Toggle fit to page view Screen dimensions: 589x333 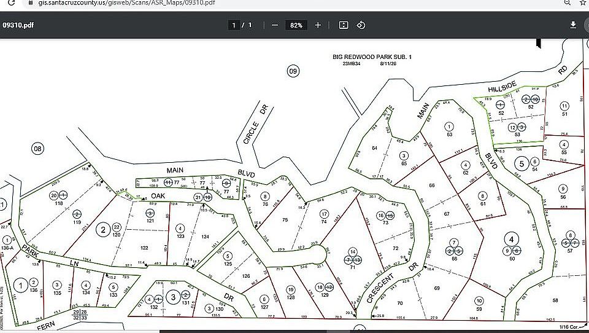344,25
